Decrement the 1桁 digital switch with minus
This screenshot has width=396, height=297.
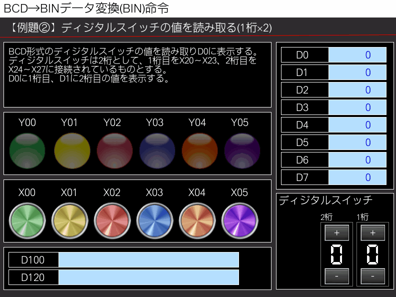(373, 276)
